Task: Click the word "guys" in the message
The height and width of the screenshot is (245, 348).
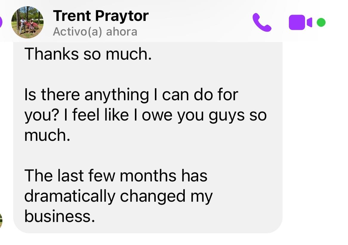Action: [227, 116]
